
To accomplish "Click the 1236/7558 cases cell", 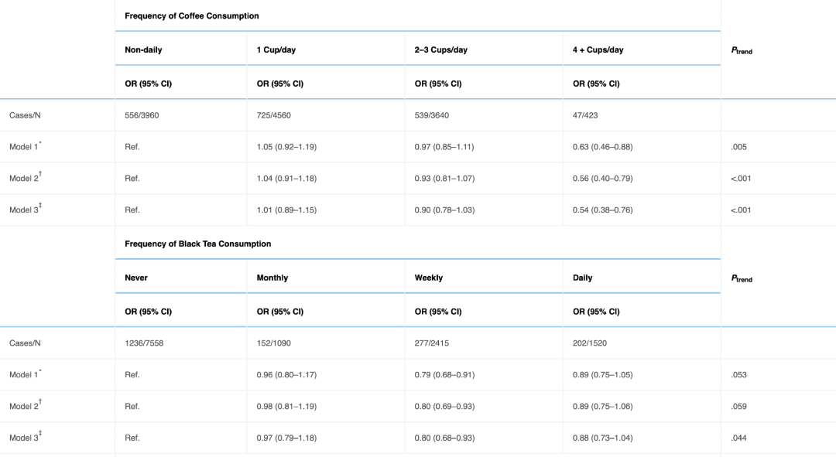I will tap(146, 343).
